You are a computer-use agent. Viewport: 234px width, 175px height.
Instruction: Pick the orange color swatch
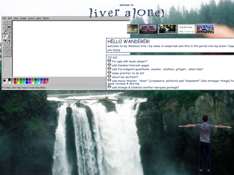point(48,83)
